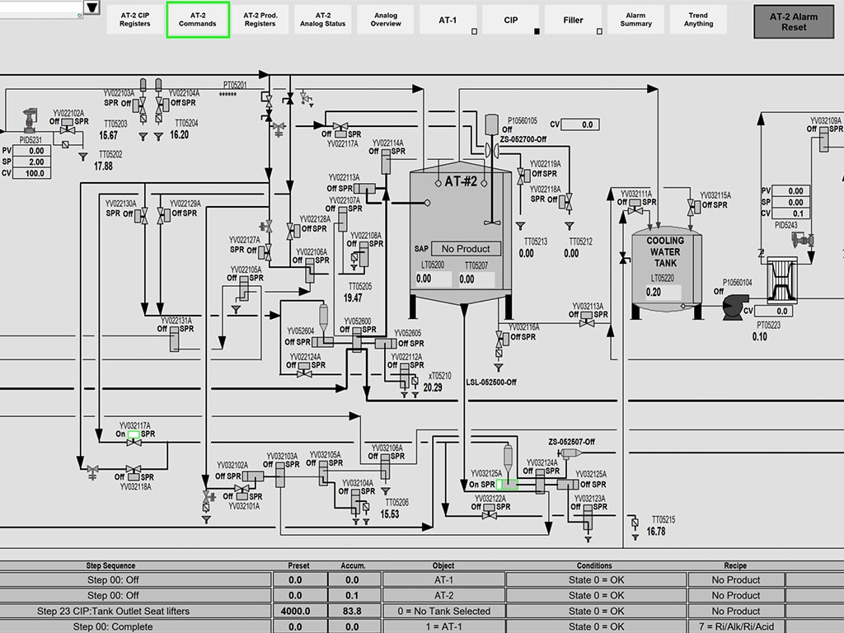Click the SAP No Product field

pos(466,249)
